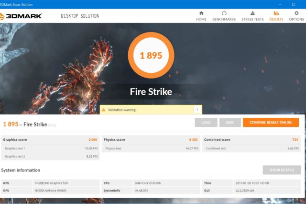Click the validation warning triangle icon
Screen dimensions: 306x204
104,110
